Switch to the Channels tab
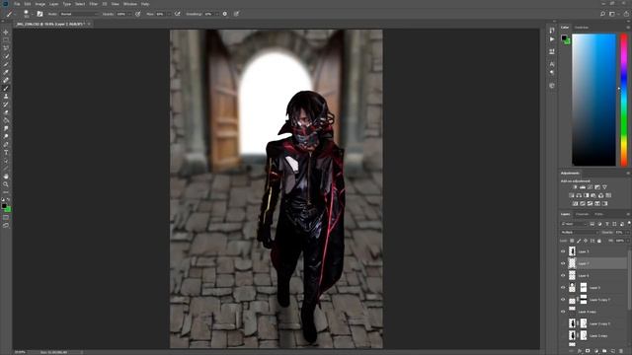 [582, 214]
